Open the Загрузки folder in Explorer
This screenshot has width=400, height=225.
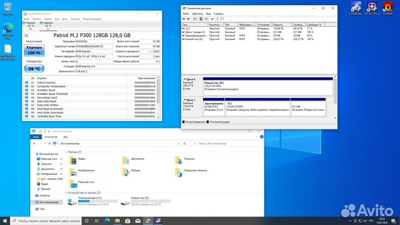pyautogui.click(x=178, y=160)
